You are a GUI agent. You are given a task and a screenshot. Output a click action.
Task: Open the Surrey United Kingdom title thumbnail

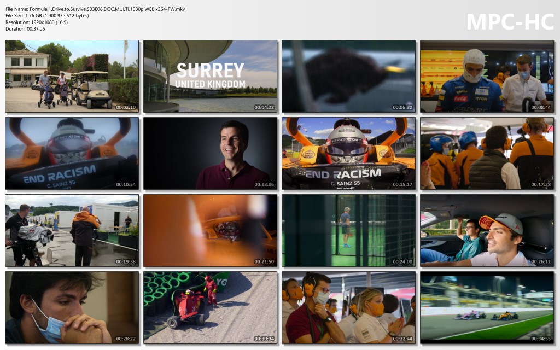pos(211,76)
